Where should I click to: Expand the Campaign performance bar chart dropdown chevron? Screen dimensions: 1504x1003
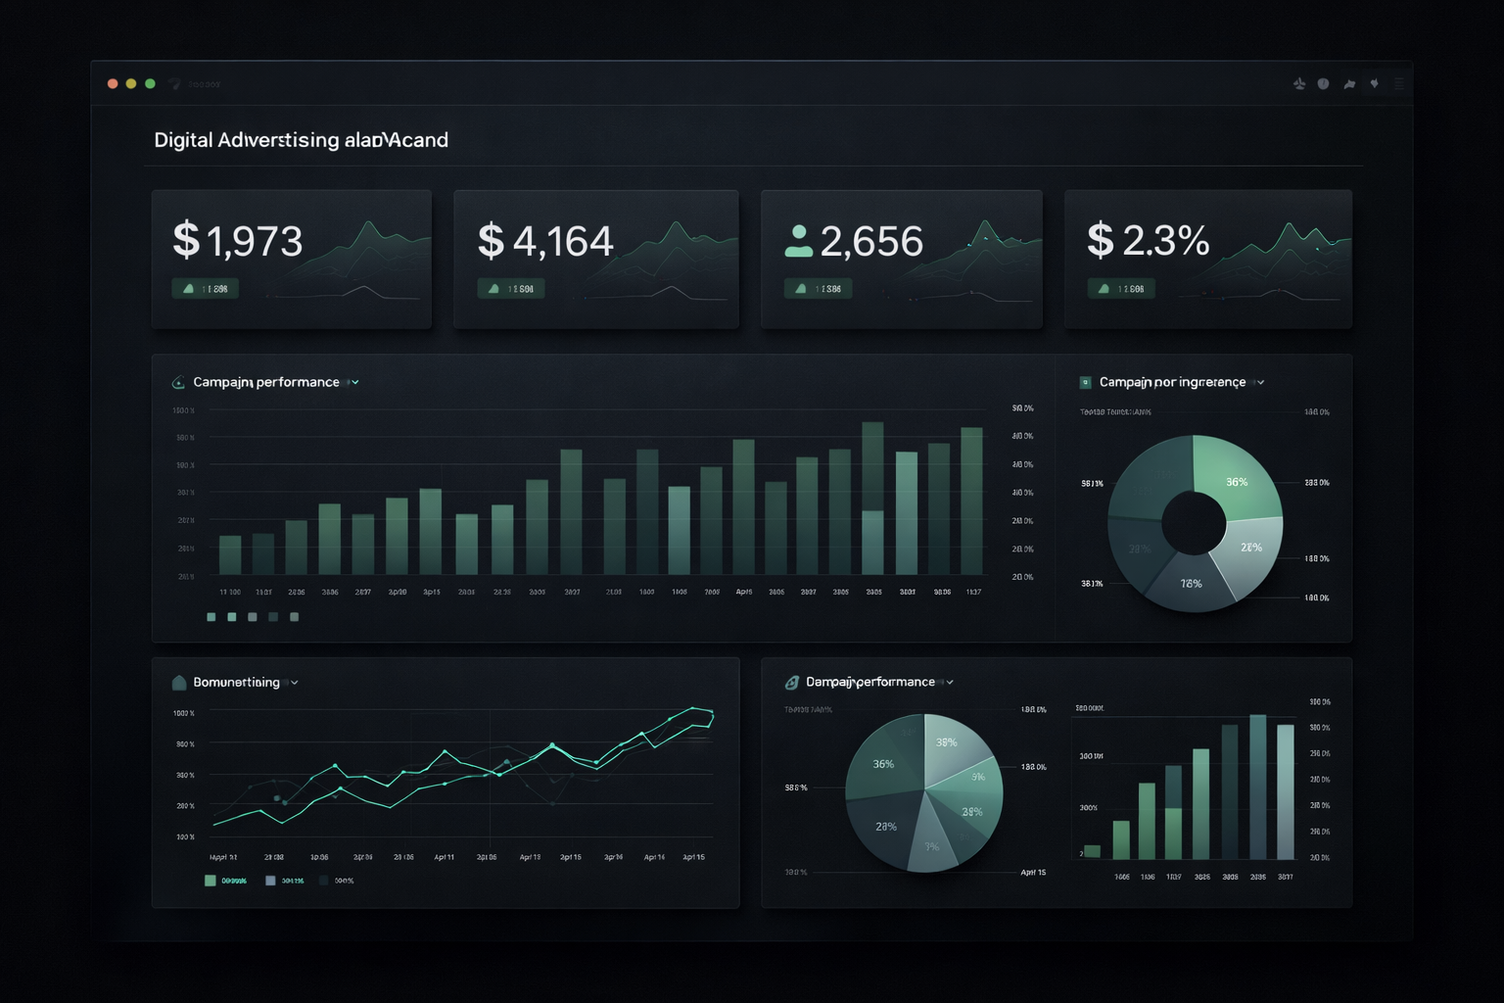coord(355,383)
